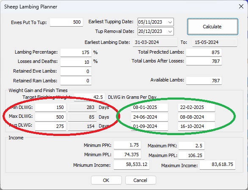Click the Lambing Percentage label
248x190 pixels.
coord(36,52)
